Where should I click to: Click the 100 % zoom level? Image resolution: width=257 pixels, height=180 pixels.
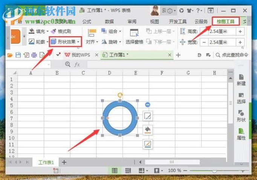174,171
